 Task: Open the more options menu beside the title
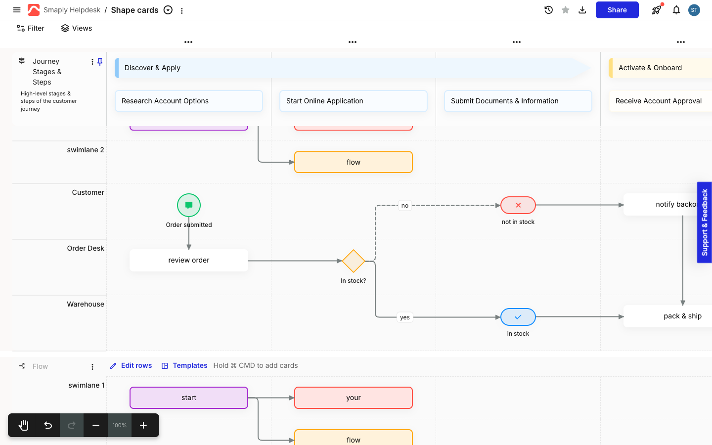point(182,10)
